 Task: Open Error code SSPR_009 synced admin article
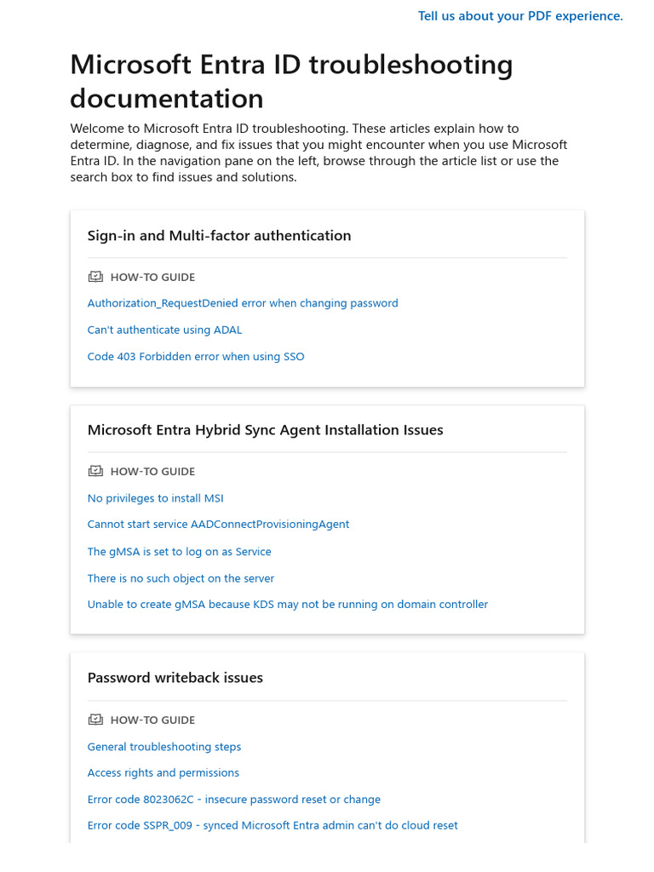272,826
